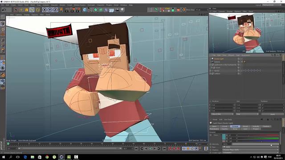Switch to the Coord tab in Attributes
The image size is (285, 160).
pyautogui.click(x=224, y=126)
